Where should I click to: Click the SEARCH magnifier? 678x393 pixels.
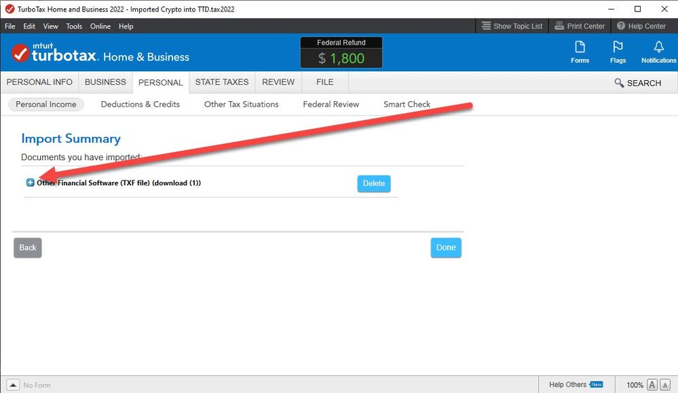(x=619, y=83)
